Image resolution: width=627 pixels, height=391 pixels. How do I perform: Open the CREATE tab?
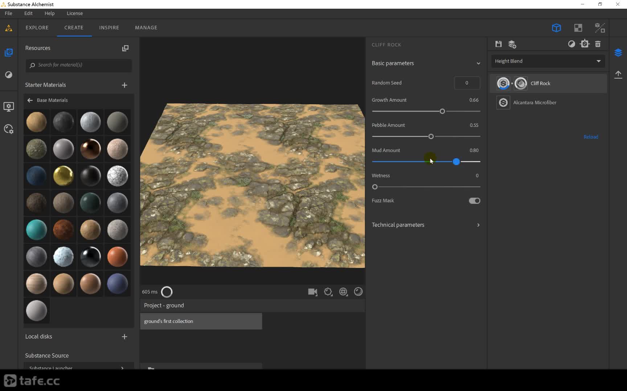click(x=74, y=28)
